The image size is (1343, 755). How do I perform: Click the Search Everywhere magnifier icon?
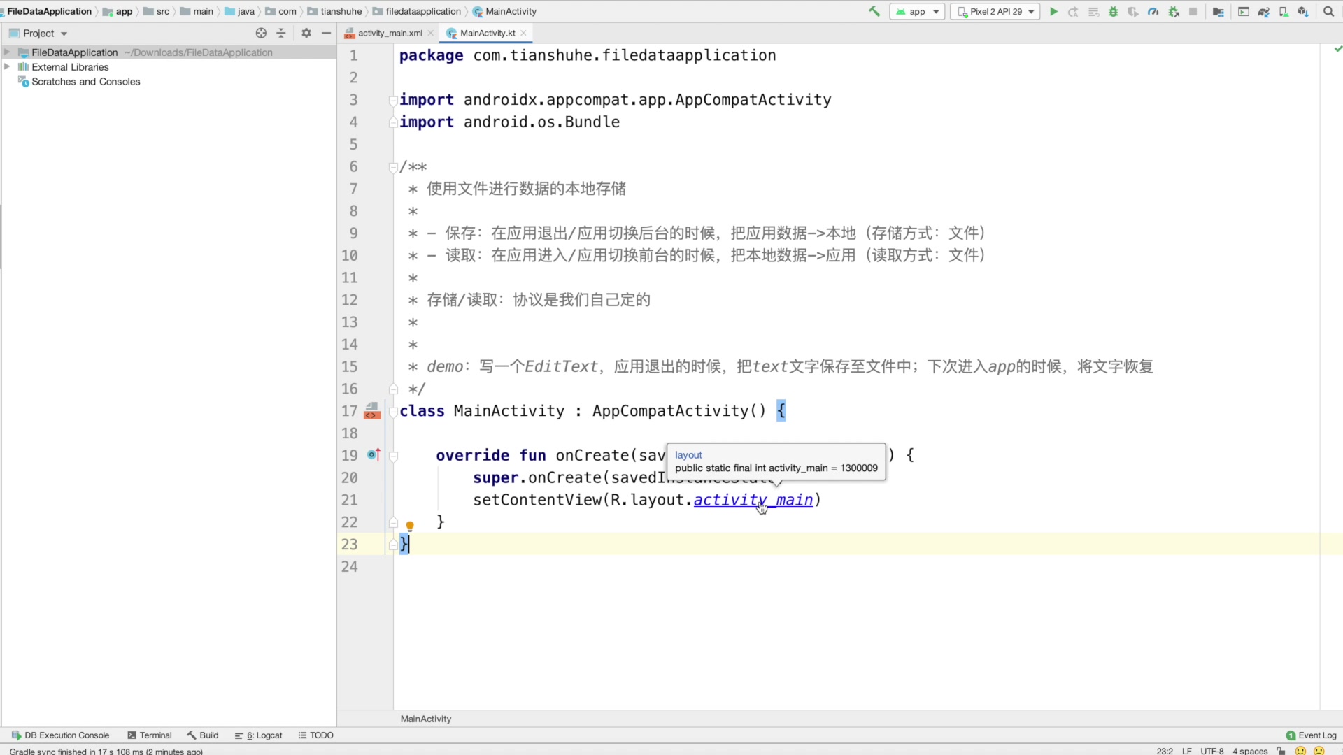coord(1328,11)
